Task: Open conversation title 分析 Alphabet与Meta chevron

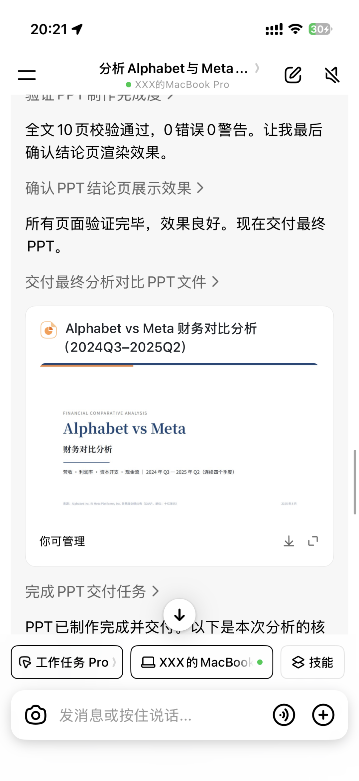Action: [x=179, y=69]
